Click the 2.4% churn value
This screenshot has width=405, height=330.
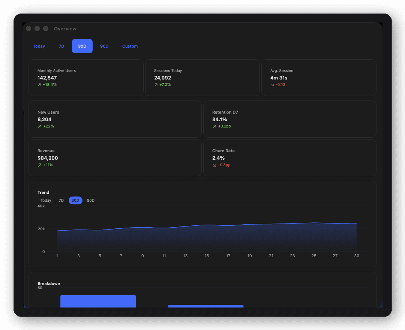coord(219,158)
